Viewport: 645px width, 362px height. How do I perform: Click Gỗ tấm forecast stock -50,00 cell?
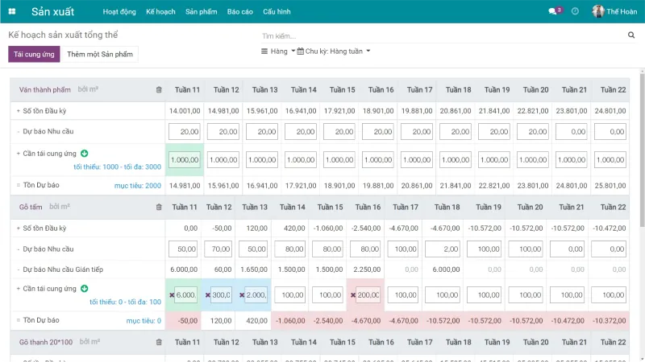coord(184,320)
